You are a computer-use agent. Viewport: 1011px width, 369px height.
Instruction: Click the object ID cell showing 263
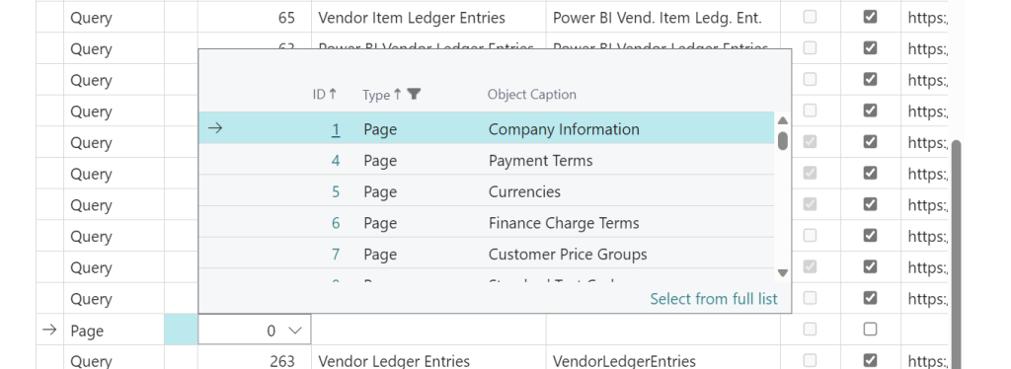[255, 361]
